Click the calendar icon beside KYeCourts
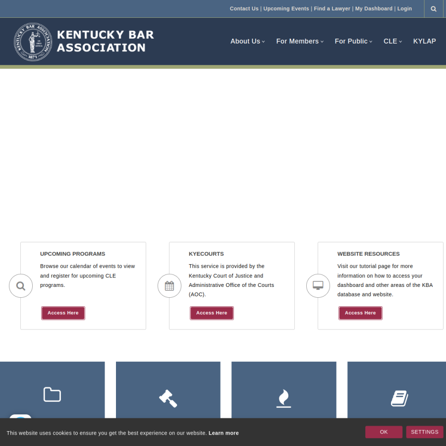 (169, 286)
